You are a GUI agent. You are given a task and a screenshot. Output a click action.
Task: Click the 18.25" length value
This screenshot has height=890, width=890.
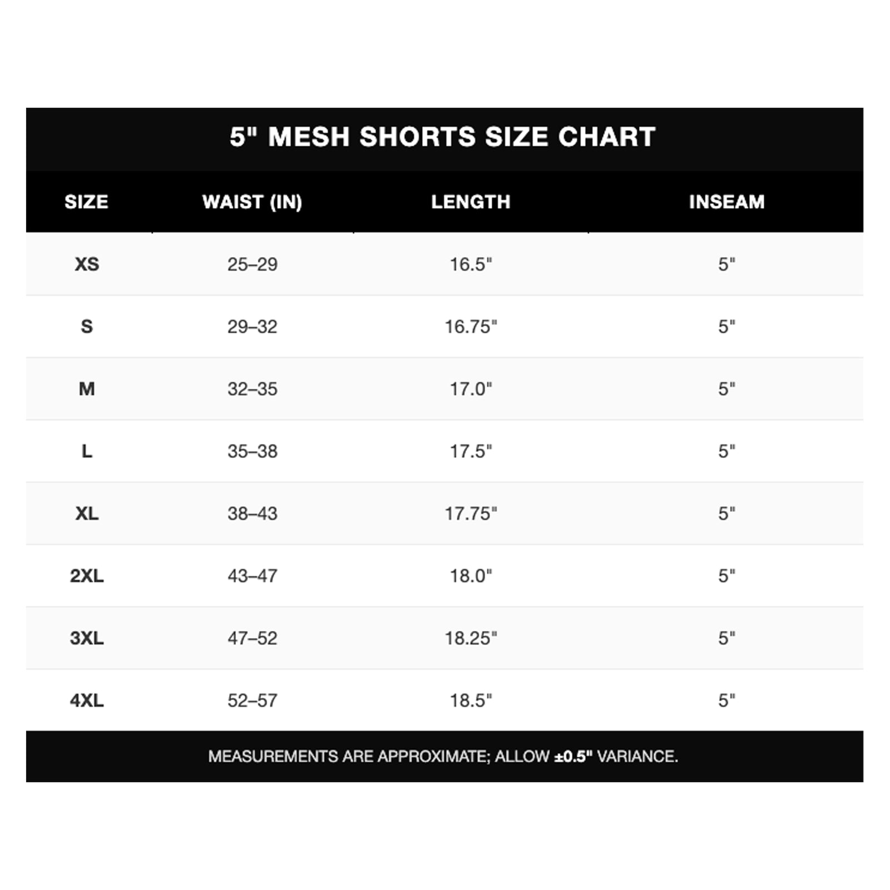pyautogui.click(x=471, y=638)
